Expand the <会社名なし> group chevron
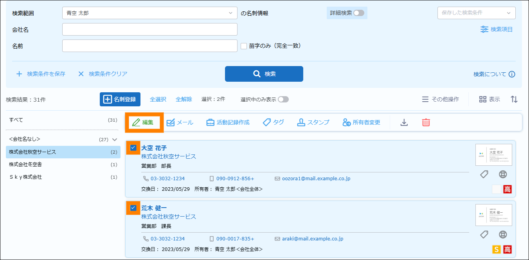 point(115,139)
